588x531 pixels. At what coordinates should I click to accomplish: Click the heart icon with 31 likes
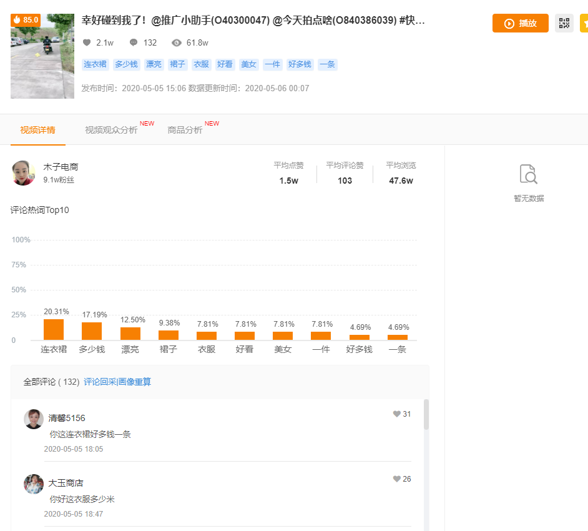click(x=397, y=414)
